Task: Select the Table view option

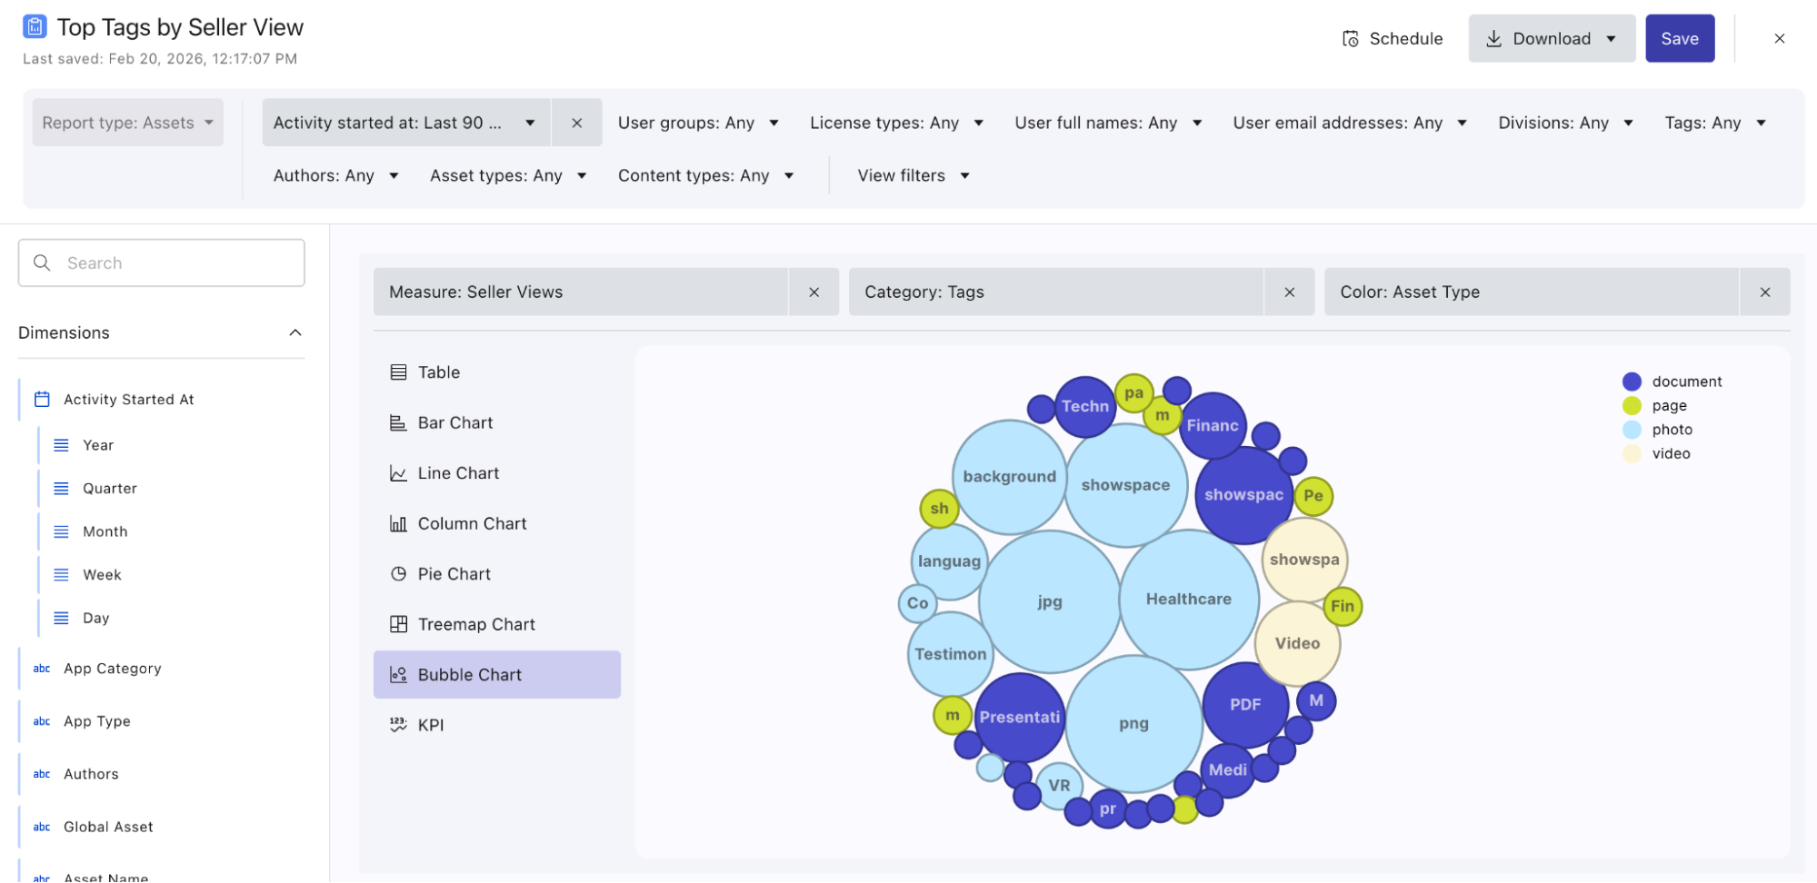Action: tap(438, 372)
